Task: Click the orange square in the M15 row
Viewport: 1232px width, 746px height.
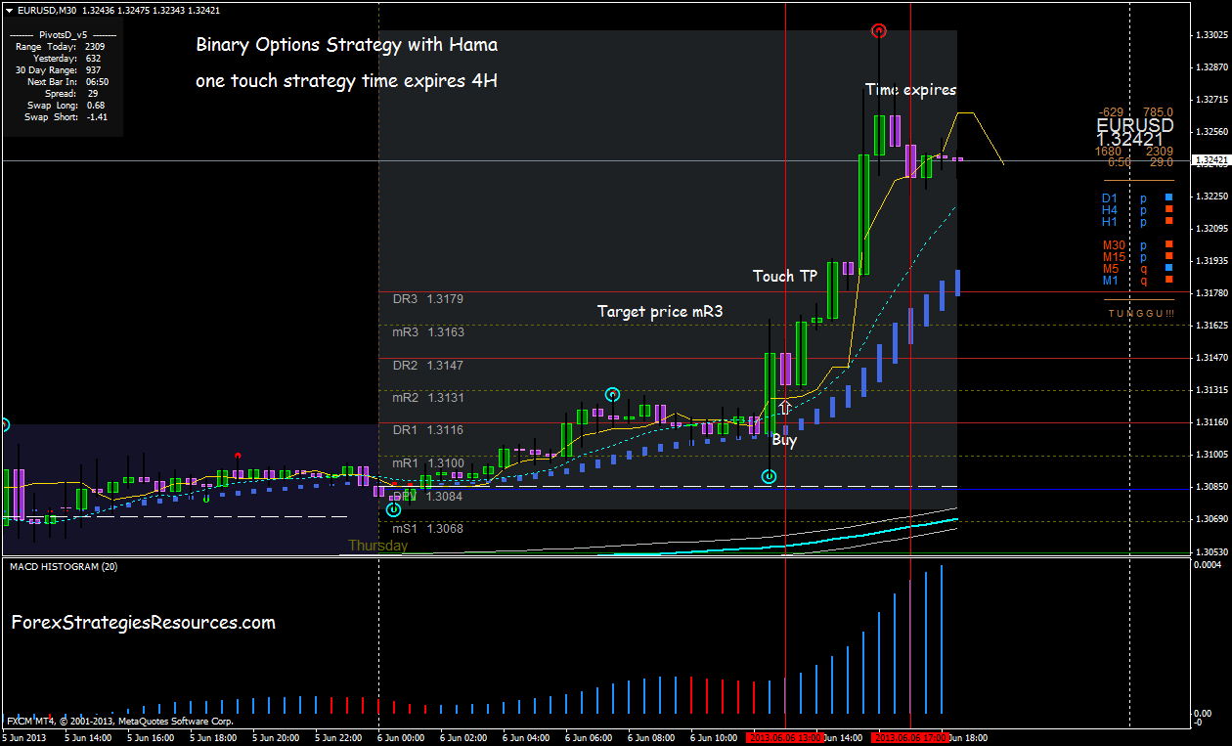Action: pos(1167,257)
